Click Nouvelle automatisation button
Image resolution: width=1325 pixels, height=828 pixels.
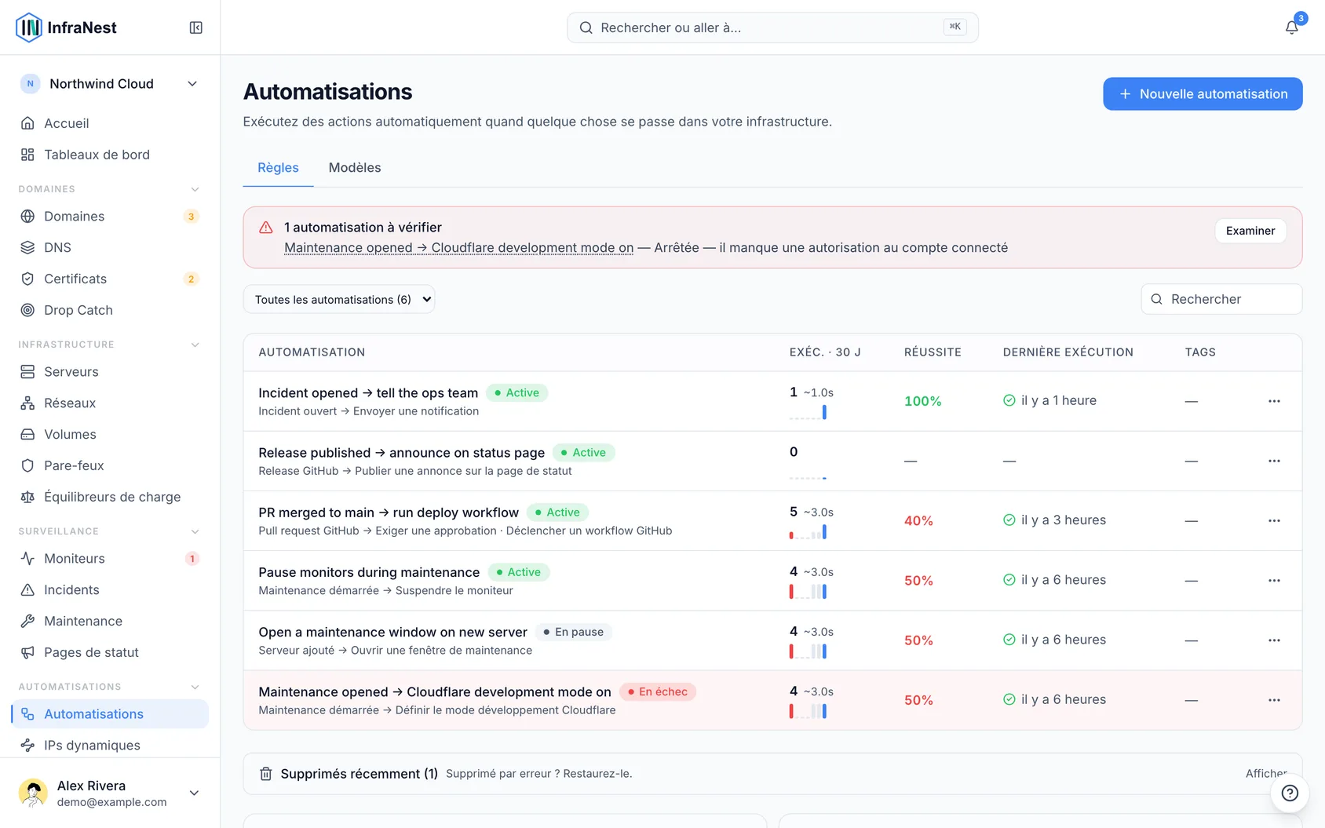(1203, 93)
